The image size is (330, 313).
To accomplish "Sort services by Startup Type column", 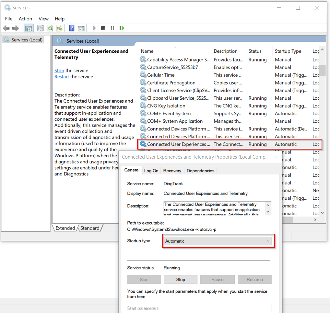I will tap(288, 51).
